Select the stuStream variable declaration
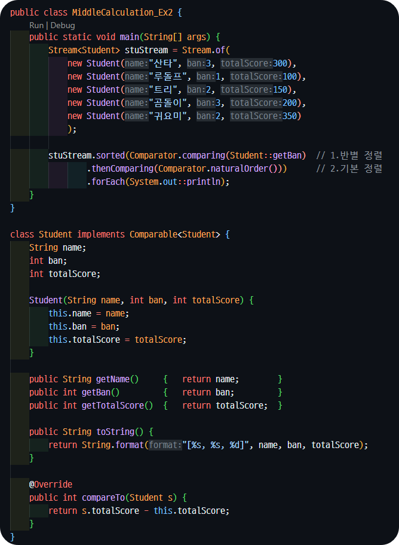This screenshot has width=399, height=545. (x=146, y=50)
